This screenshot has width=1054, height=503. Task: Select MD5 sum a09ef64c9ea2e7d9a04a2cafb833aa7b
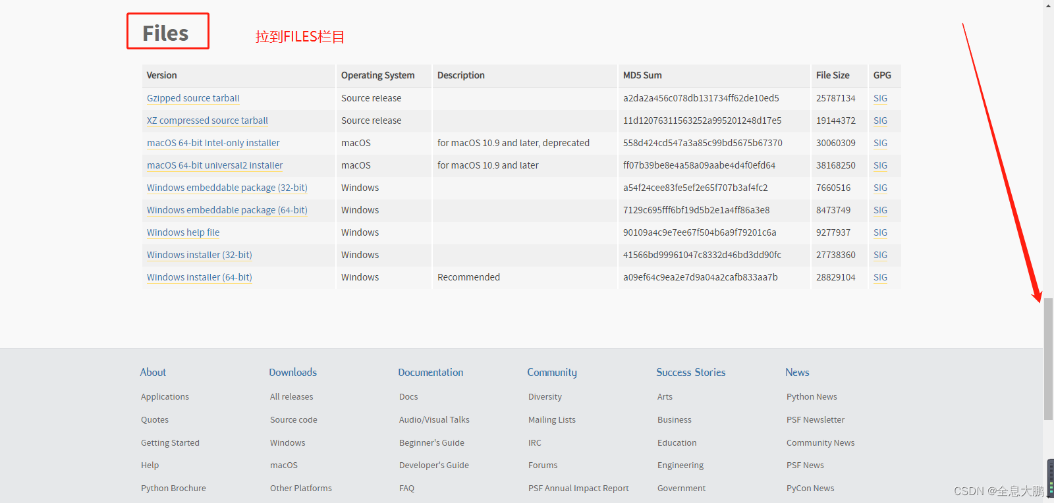(700, 277)
